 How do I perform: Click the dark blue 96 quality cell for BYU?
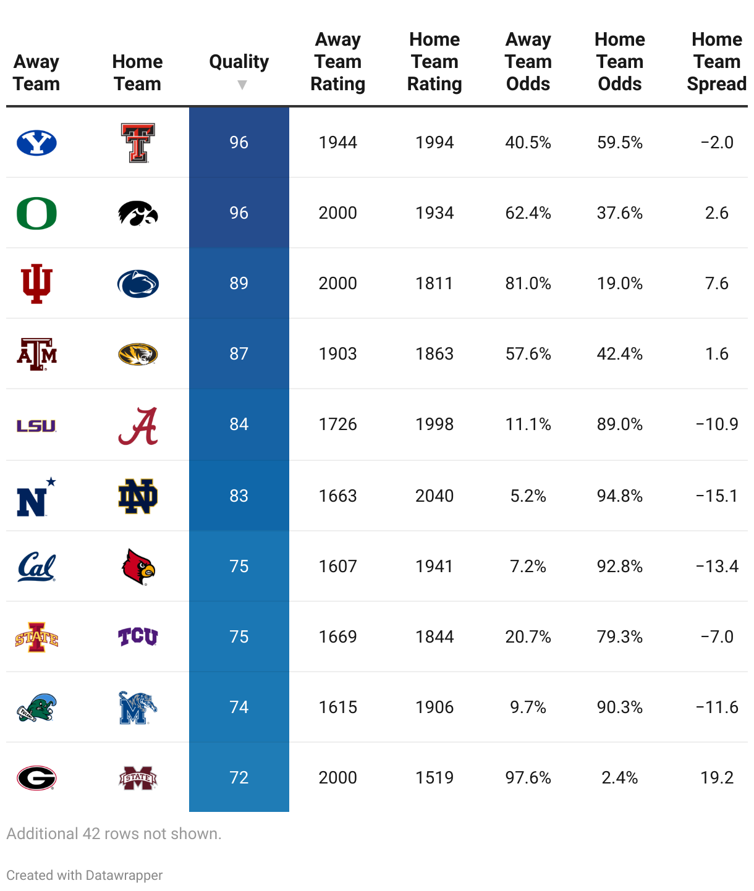[239, 142]
